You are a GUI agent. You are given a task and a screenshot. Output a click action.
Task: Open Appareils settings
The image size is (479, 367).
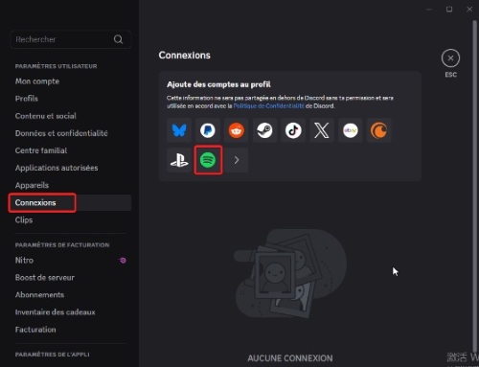pyautogui.click(x=32, y=185)
